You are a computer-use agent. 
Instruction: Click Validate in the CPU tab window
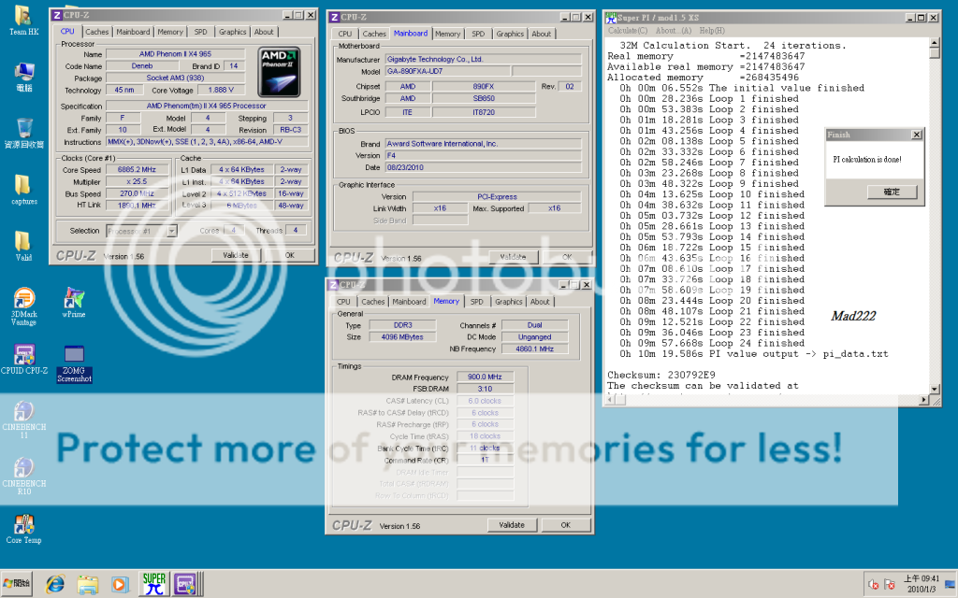coord(236,255)
